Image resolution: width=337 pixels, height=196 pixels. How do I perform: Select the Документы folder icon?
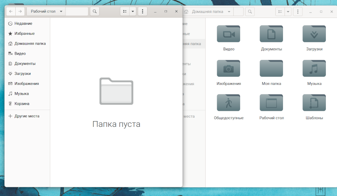click(x=271, y=34)
